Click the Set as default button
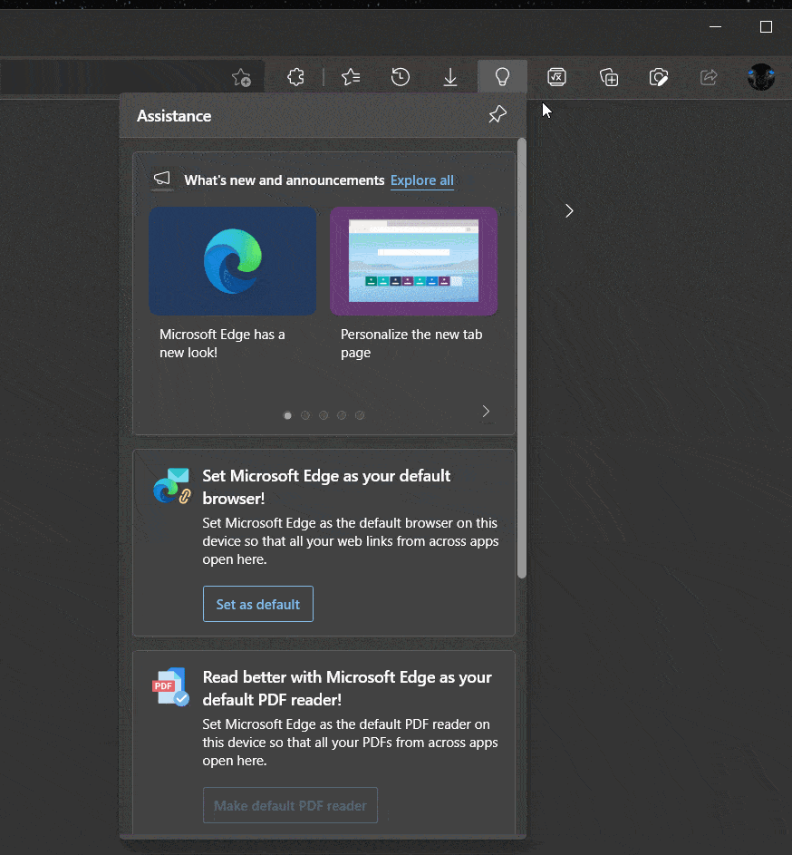This screenshot has width=792, height=855. point(258,604)
